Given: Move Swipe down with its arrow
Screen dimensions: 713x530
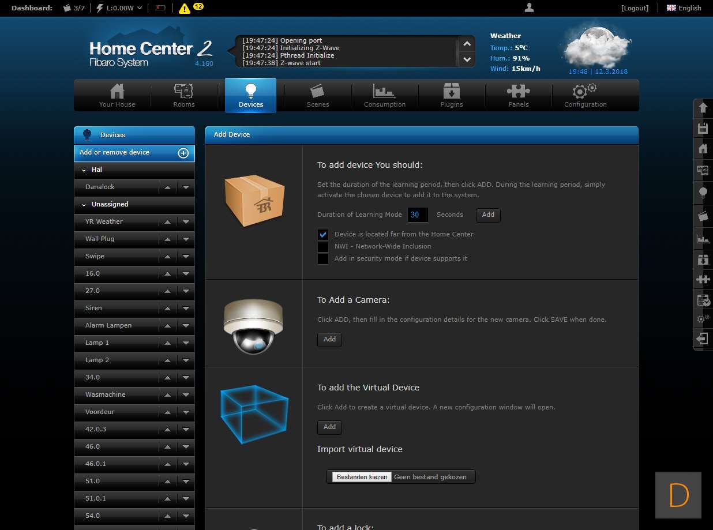Looking at the screenshot, I should pyautogui.click(x=186, y=257).
